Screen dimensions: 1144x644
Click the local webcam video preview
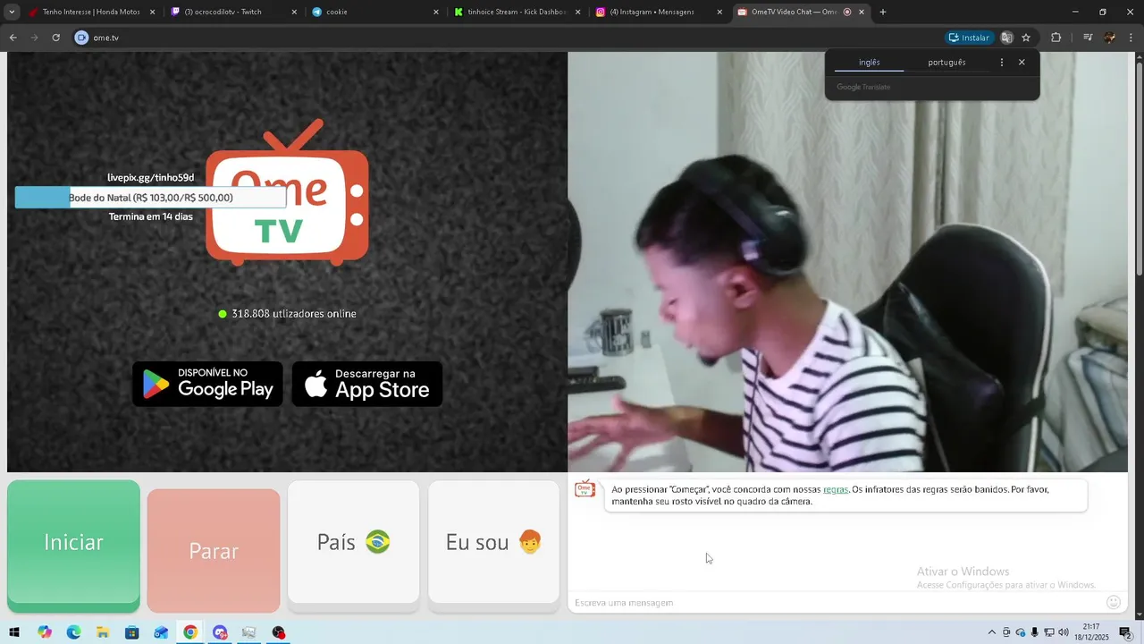pos(847,262)
